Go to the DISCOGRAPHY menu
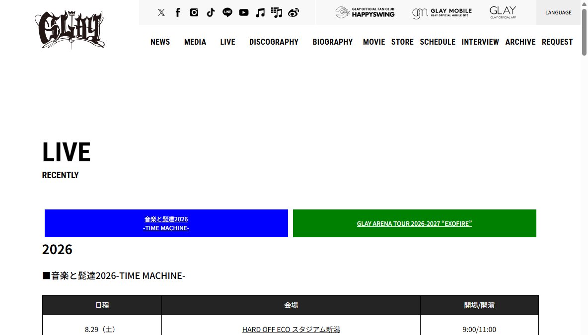Viewport: 588px width, 335px height. point(274,42)
